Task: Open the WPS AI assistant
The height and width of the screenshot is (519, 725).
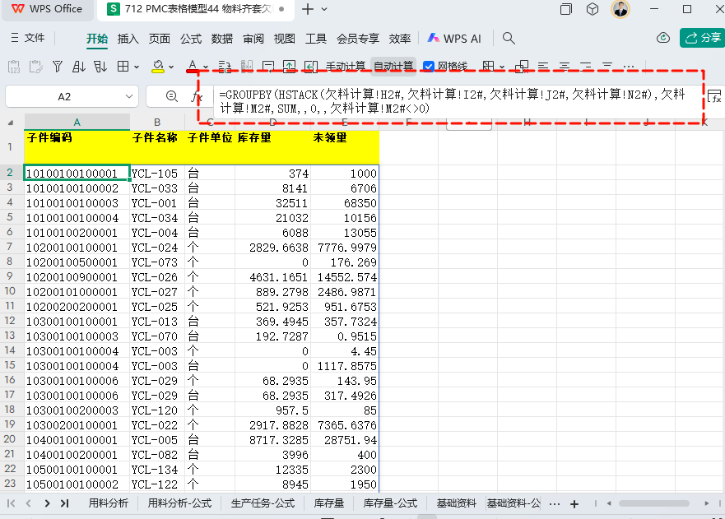Action: 454,39
